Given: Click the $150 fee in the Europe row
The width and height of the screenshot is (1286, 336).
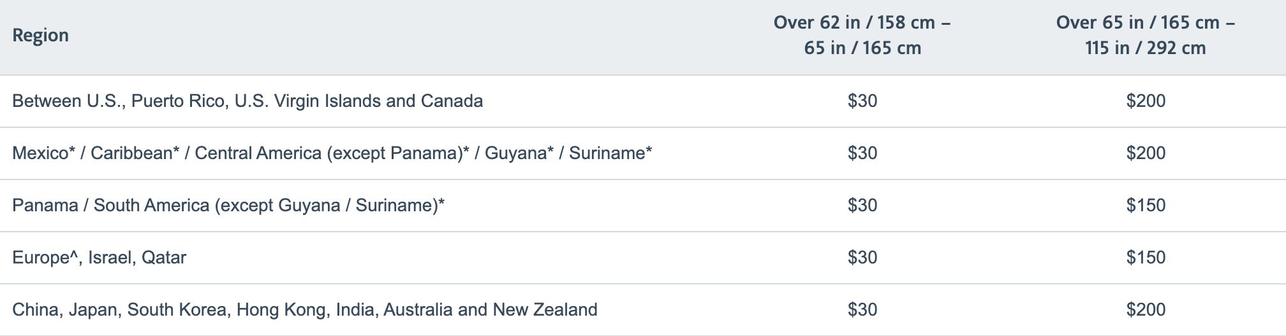Looking at the screenshot, I should click(1146, 258).
